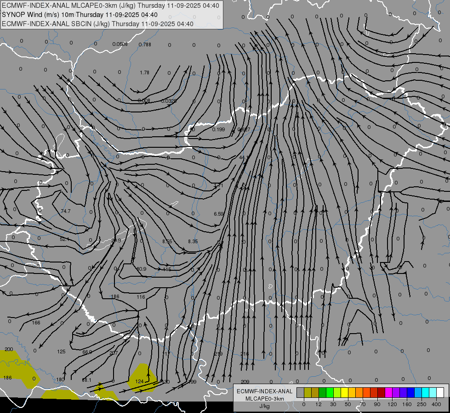
Task: Click the bright green legend swatch
Action: 330,393
